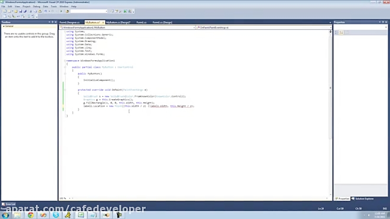390x219 pixels.
Task: Click the Open File folder icon in toolbar
Action: tap(16, 11)
